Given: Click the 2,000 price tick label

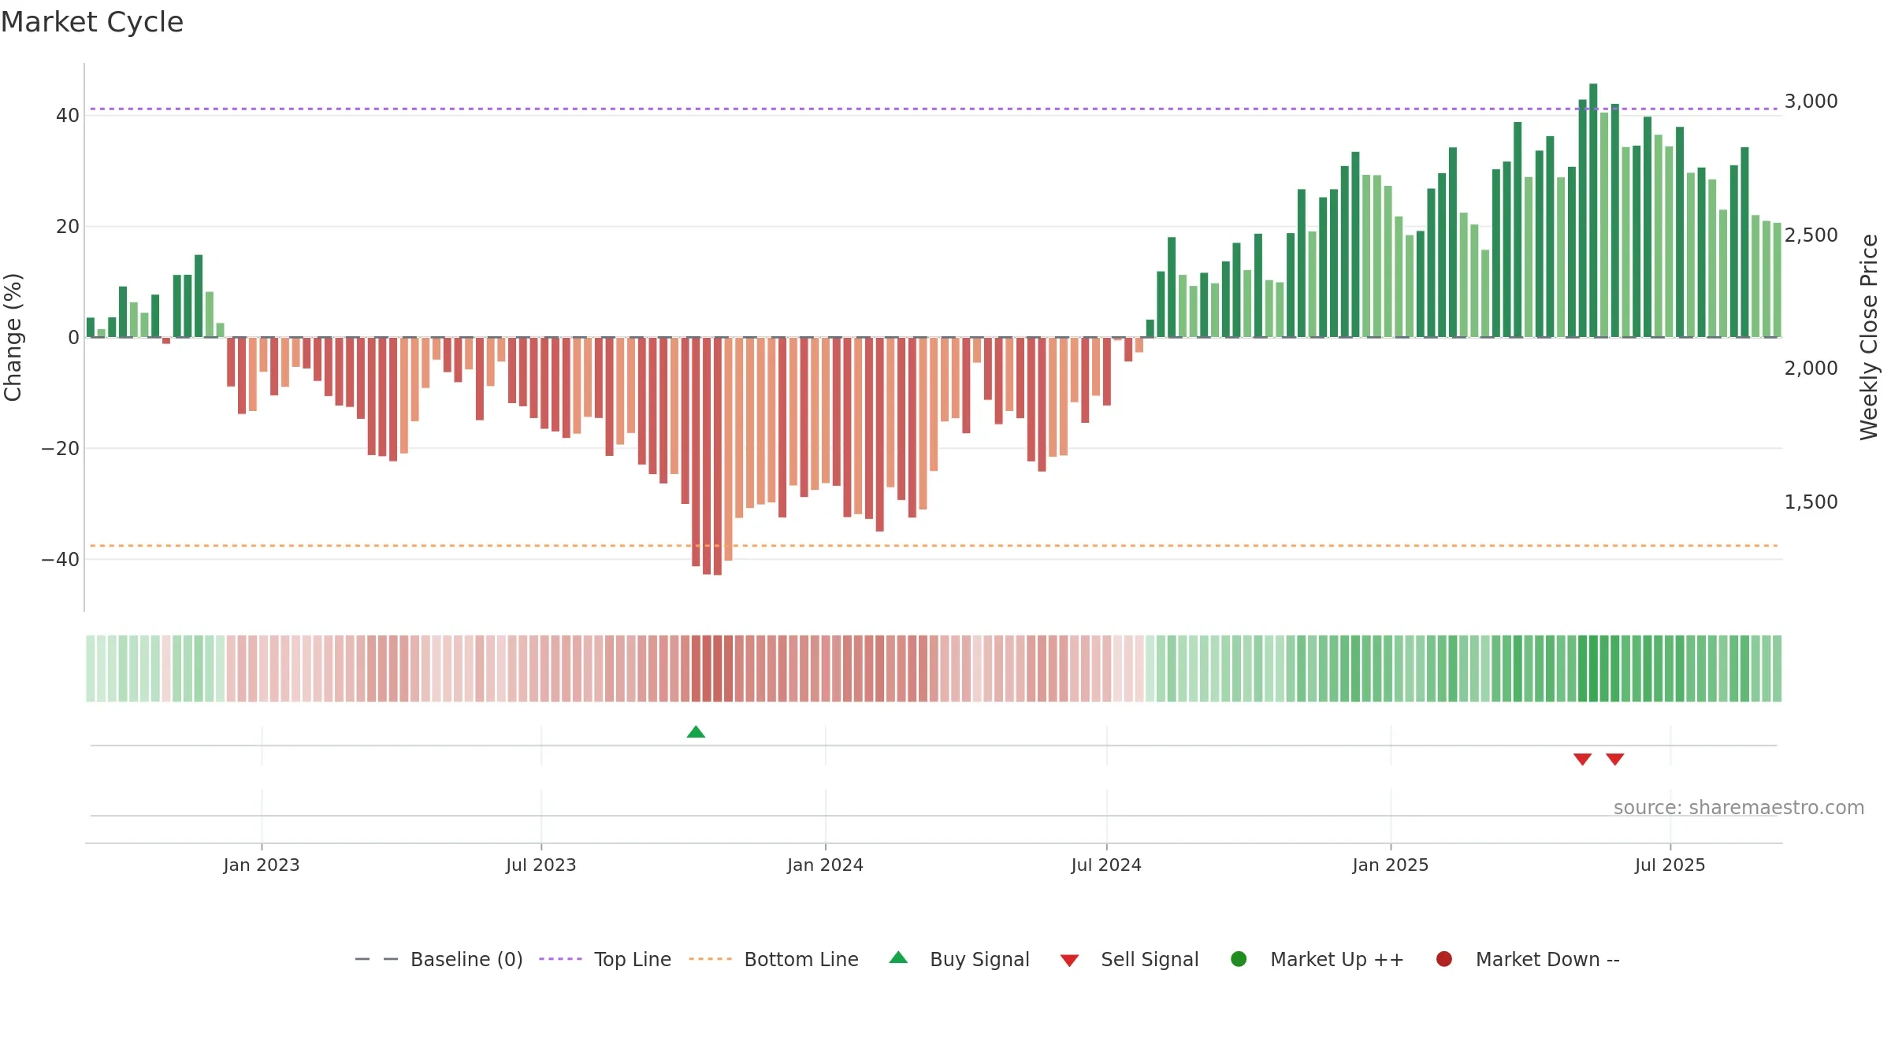Looking at the screenshot, I should (1811, 369).
